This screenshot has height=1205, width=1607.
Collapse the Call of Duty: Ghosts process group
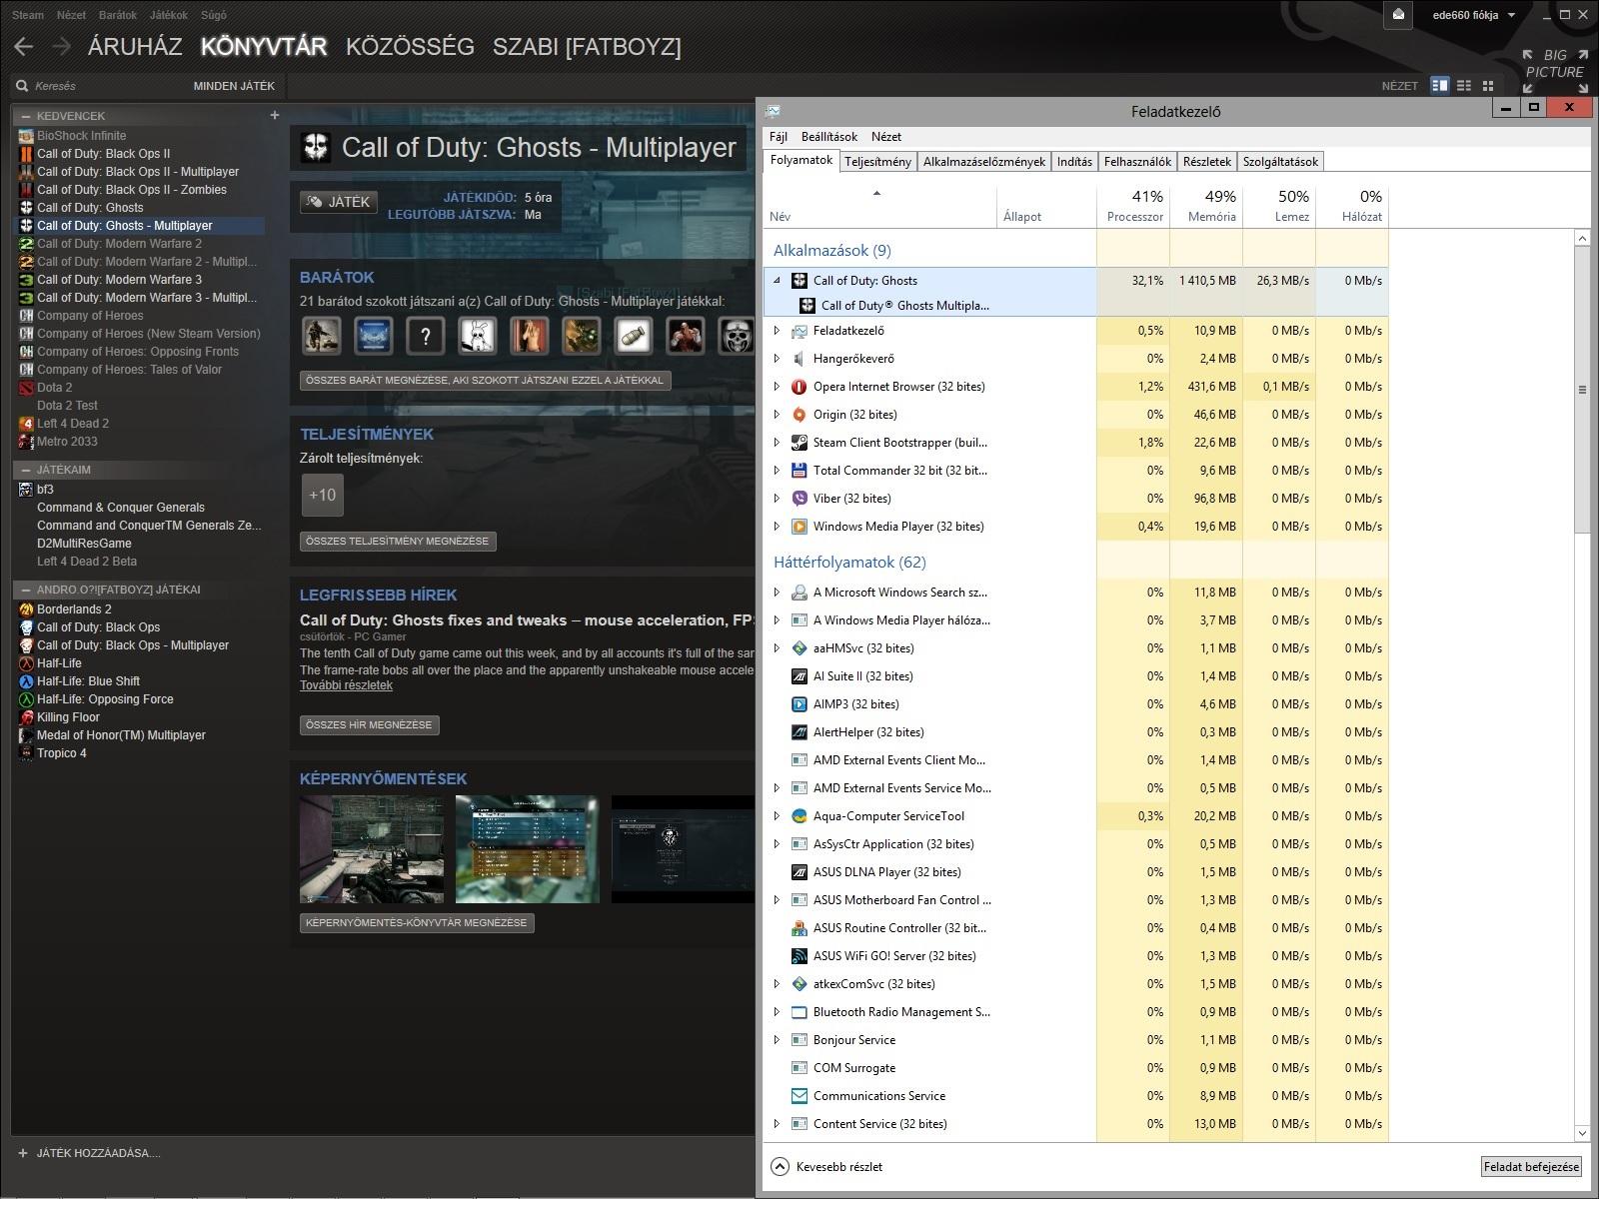coord(777,281)
